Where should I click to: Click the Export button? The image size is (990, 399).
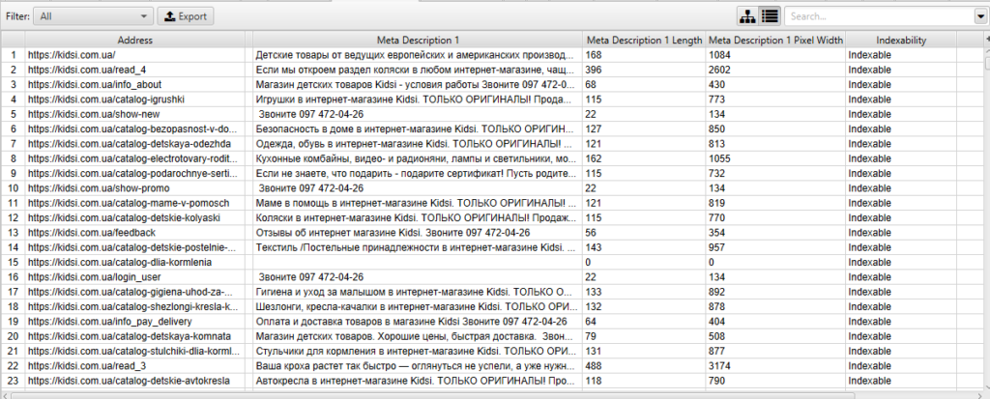[x=186, y=16]
